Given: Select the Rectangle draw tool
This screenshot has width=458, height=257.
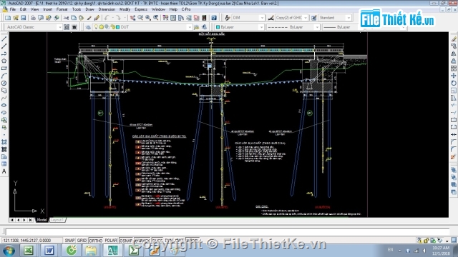Looking at the screenshot, I should click(x=4, y=69).
